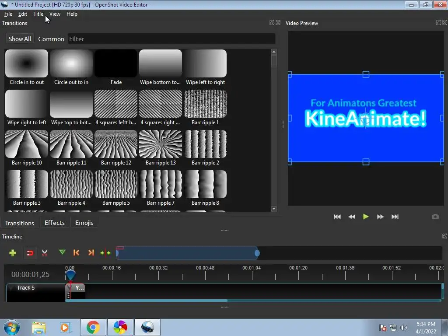This screenshot has height=336, width=448.
Task: Select the Circle out to in transition
Action: point(71,67)
